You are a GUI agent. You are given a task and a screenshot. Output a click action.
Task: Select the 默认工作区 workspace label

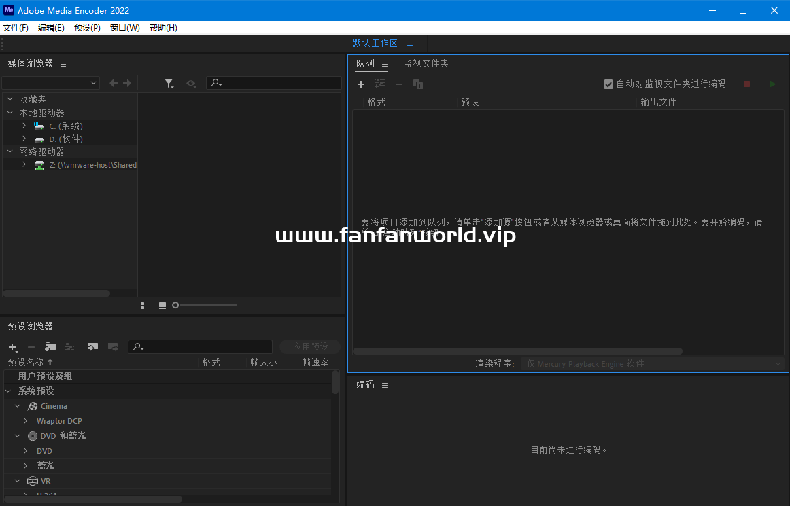coord(375,43)
